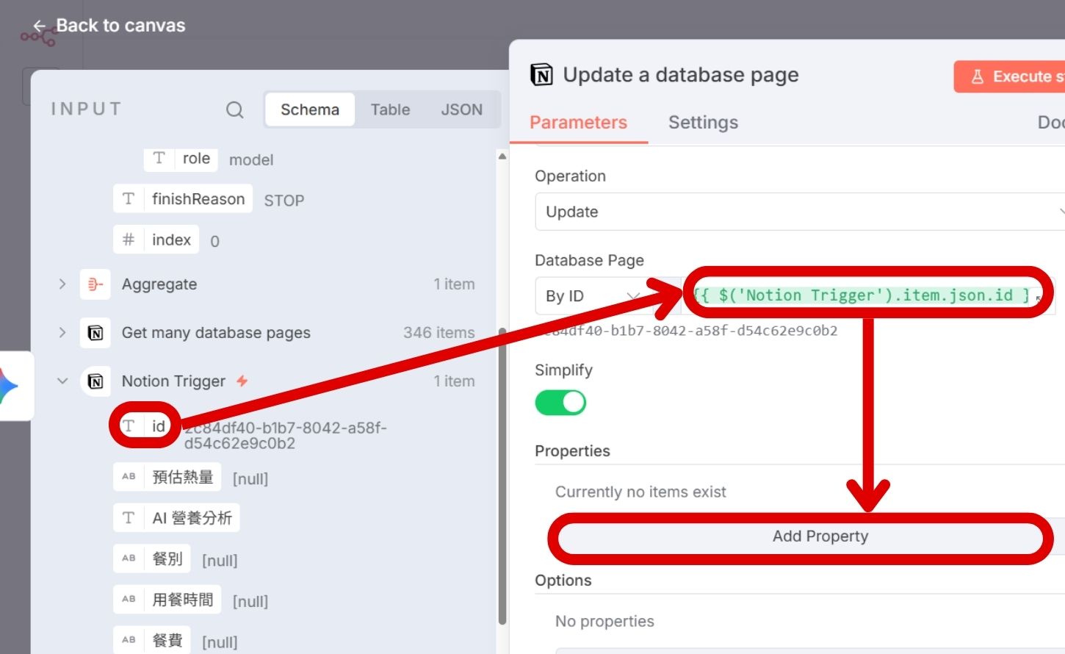Click the Notion logo in the node header

[x=541, y=75]
